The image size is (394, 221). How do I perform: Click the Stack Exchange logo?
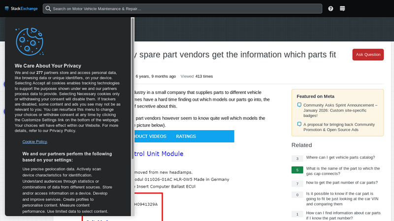(x=21, y=8)
